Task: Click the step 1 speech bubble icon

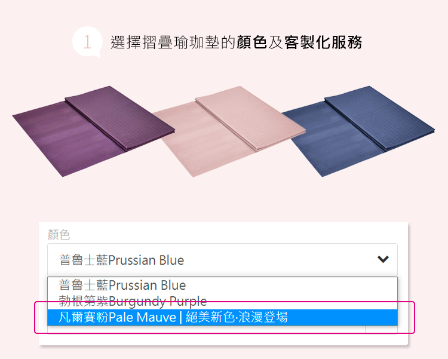Action: point(87,42)
